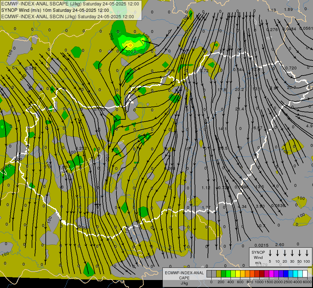Click the 0.0836 value on the map

coord(278,205)
